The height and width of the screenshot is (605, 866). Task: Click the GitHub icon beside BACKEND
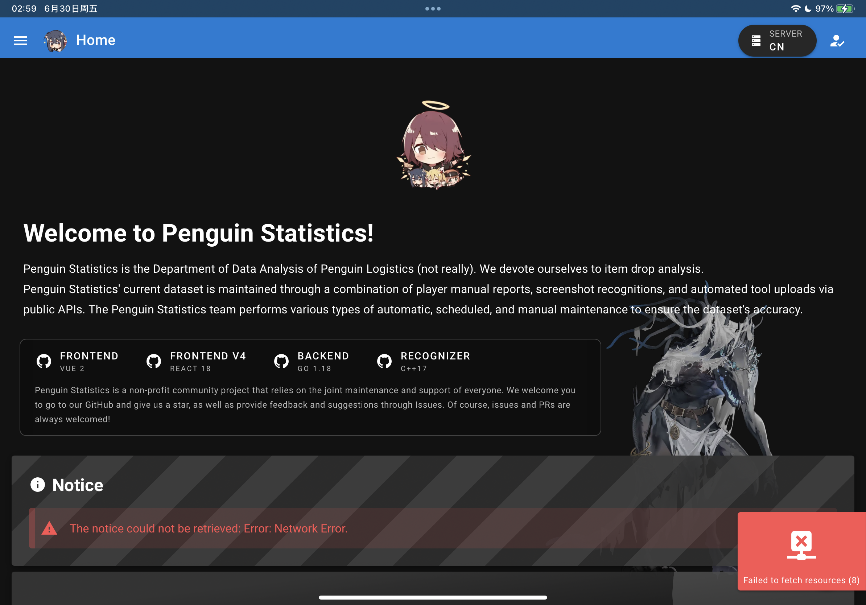click(281, 361)
